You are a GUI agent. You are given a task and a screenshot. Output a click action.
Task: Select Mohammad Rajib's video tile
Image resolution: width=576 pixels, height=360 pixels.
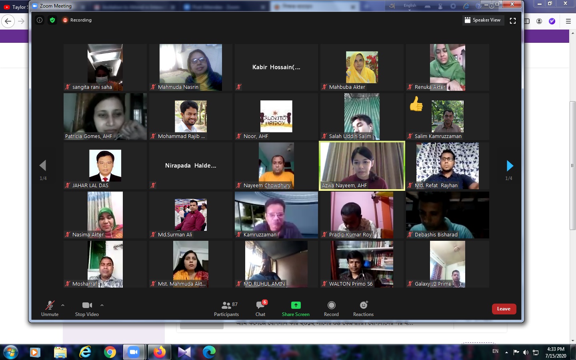tap(191, 116)
